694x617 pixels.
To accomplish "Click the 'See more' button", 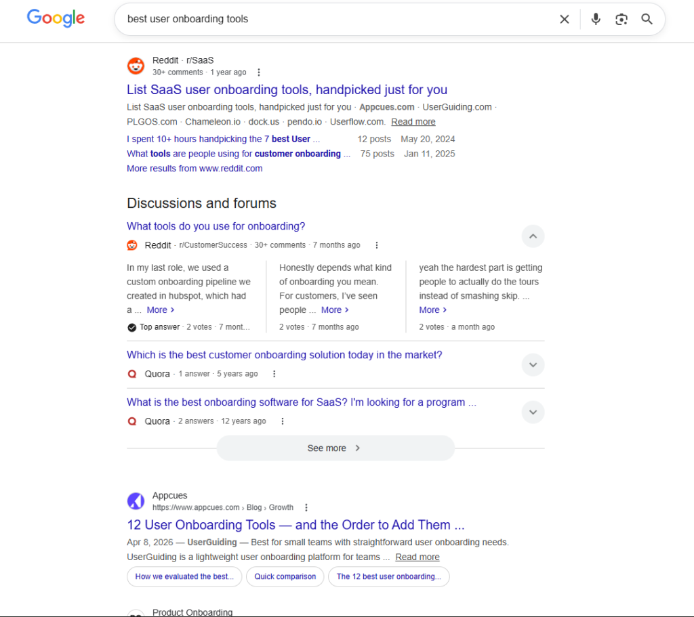I will pos(335,448).
